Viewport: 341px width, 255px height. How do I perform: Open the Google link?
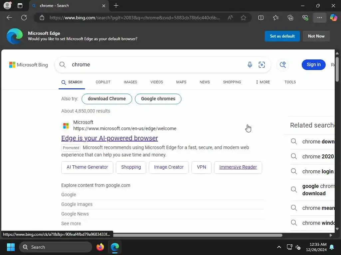pyautogui.click(x=69, y=195)
